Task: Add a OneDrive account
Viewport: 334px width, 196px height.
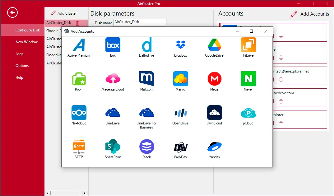Action: coord(113,113)
